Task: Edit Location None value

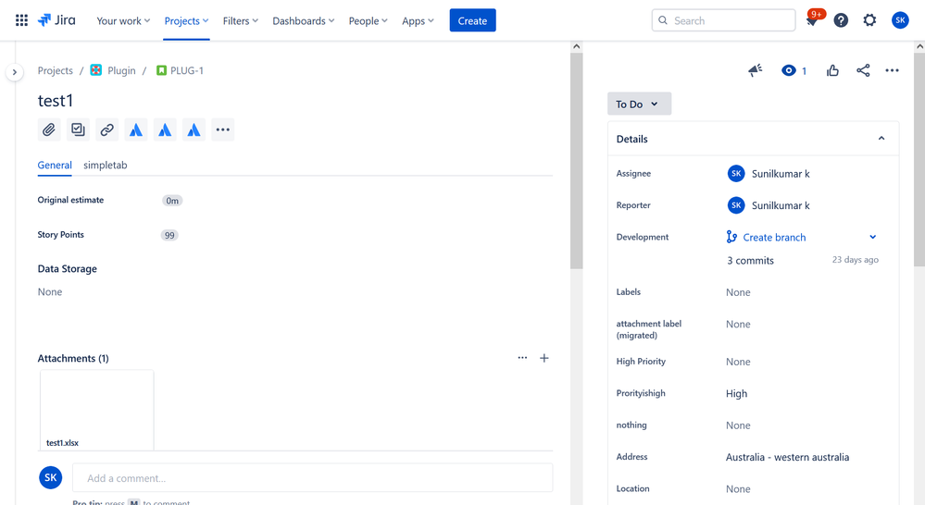Action: pyautogui.click(x=738, y=489)
